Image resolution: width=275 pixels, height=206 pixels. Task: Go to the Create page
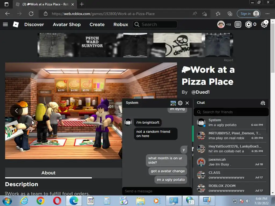pos(97,24)
